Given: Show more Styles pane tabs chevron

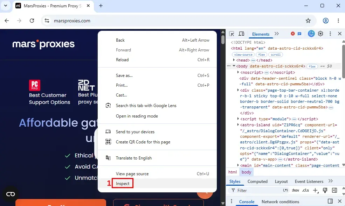Looking at the screenshot, I should (x=331, y=181).
